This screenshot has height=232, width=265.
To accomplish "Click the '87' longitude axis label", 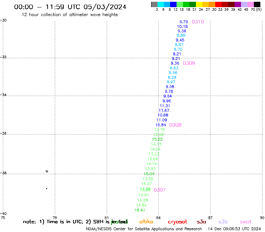I will click(x=210, y=218).
